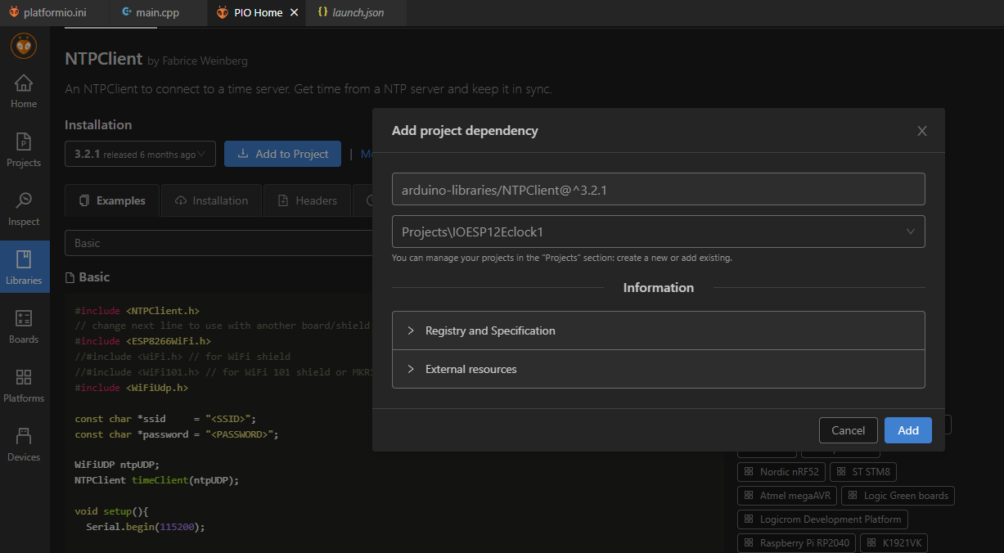Open the project selection dropdown

pyautogui.click(x=658, y=232)
